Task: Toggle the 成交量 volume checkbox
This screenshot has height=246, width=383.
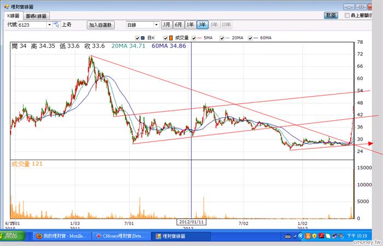Action: click(x=165, y=38)
